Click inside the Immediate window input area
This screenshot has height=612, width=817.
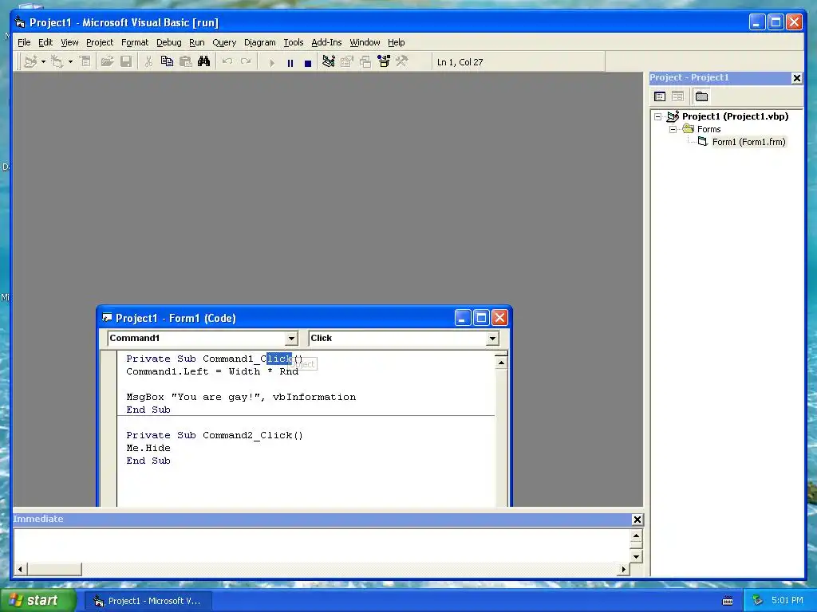(322, 545)
